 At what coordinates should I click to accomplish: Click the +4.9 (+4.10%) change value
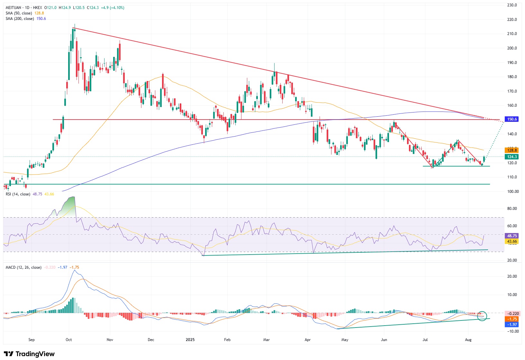(x=113, y=8)
